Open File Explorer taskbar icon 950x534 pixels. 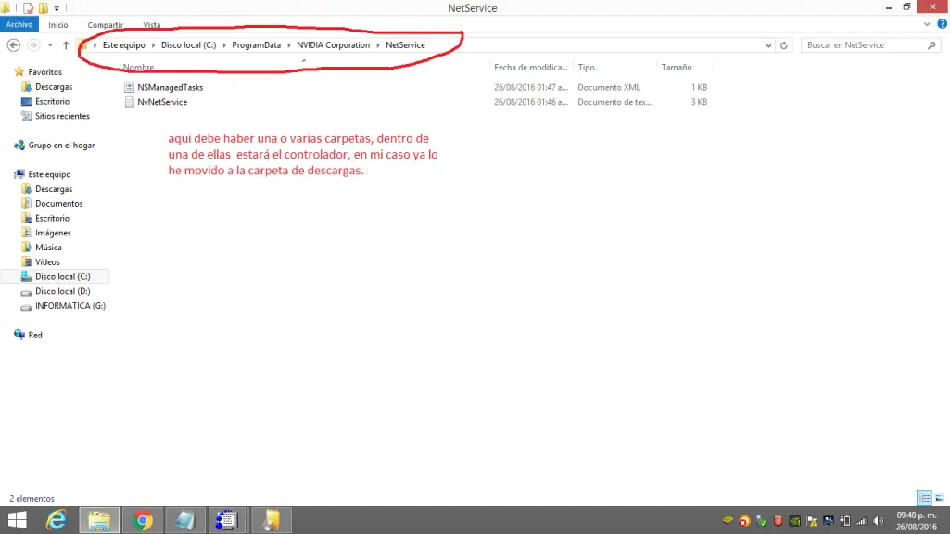[x=99, y=520]
